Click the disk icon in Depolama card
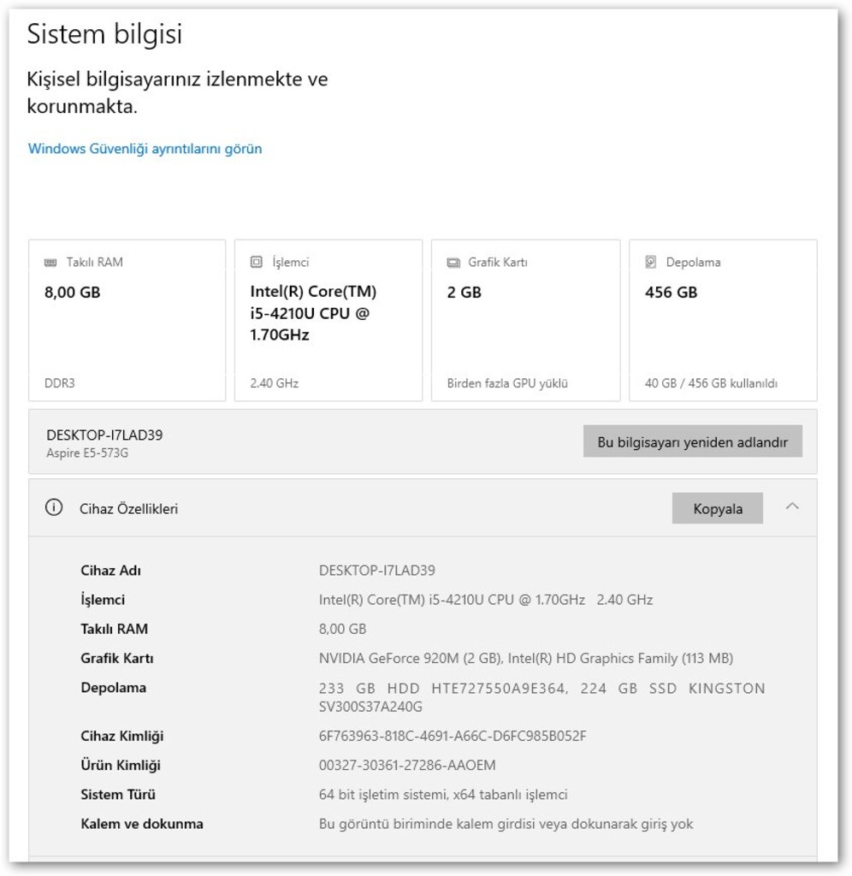Viewport: 852px width, 876px height. [651, 262]
